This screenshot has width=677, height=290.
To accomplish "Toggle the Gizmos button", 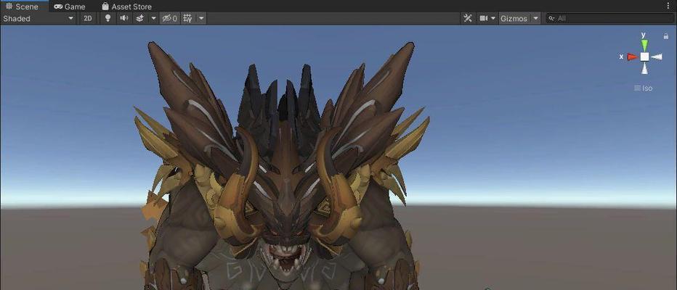I will point(514,19).
